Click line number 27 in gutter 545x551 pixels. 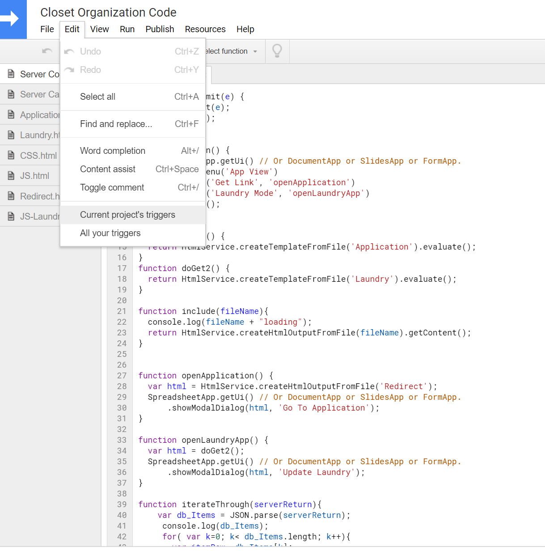pos(122,376)
